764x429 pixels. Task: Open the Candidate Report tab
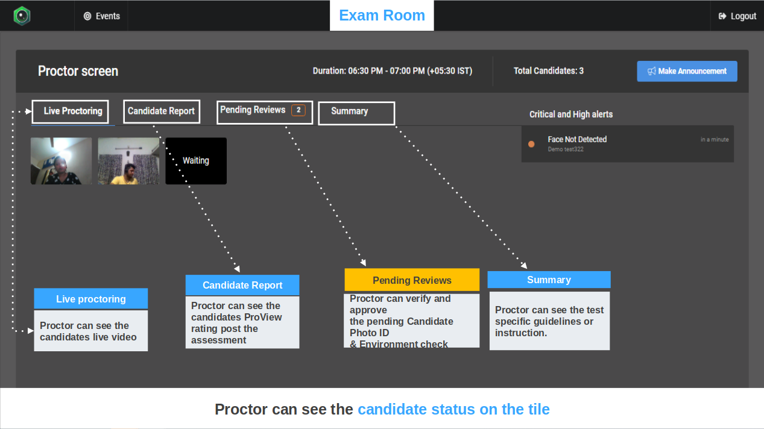(161, 111)
